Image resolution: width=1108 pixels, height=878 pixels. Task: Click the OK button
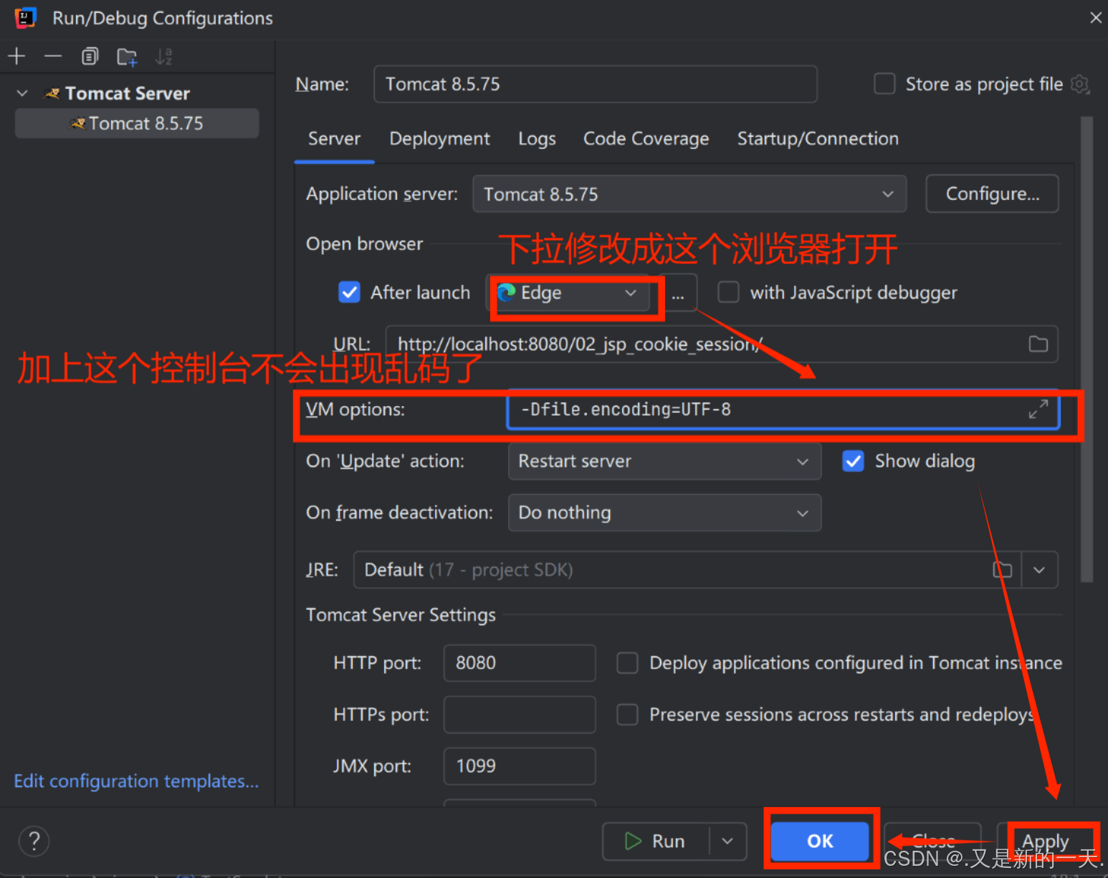click(x=820, y=841)
